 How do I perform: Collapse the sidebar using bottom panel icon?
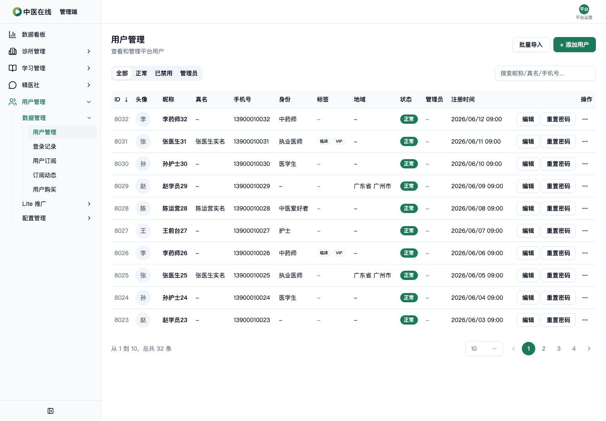pos(50,411)
